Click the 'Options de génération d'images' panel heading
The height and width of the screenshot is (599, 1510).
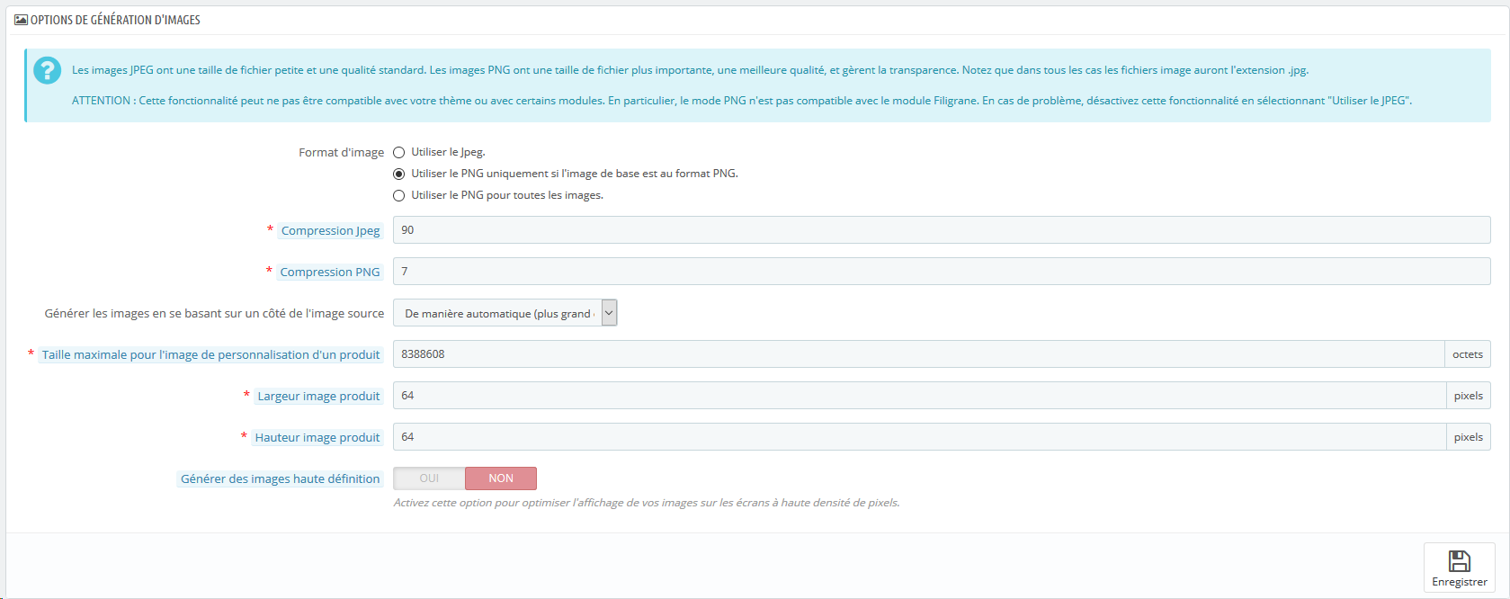click(115, 20)
